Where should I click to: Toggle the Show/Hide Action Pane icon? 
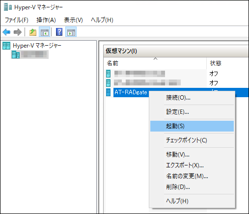(x=71, y=32)
